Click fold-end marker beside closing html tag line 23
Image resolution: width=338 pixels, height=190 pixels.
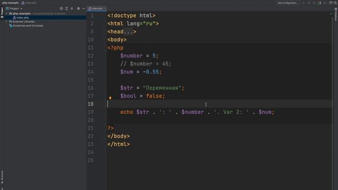tap(106, 144)
